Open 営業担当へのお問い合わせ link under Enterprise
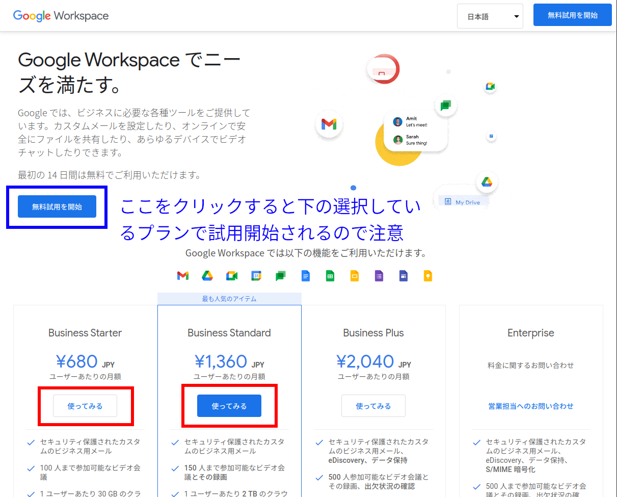 (x=531, y=406)
